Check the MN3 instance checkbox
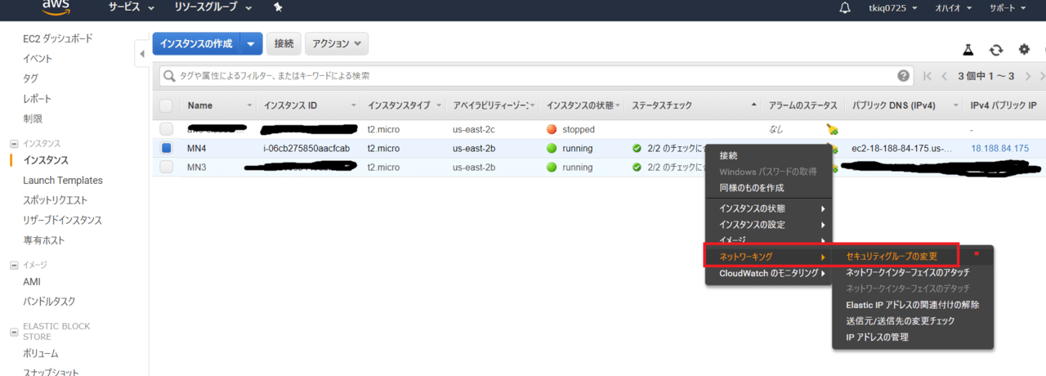 click(x=166, y=168)
